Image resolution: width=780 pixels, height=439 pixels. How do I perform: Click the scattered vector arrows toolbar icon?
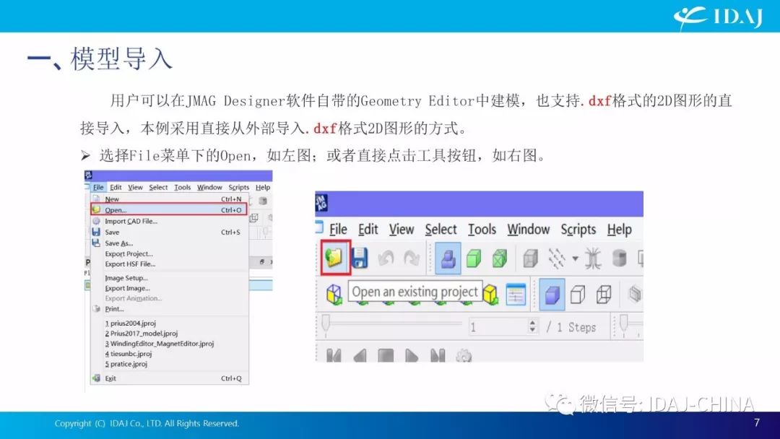557,258
